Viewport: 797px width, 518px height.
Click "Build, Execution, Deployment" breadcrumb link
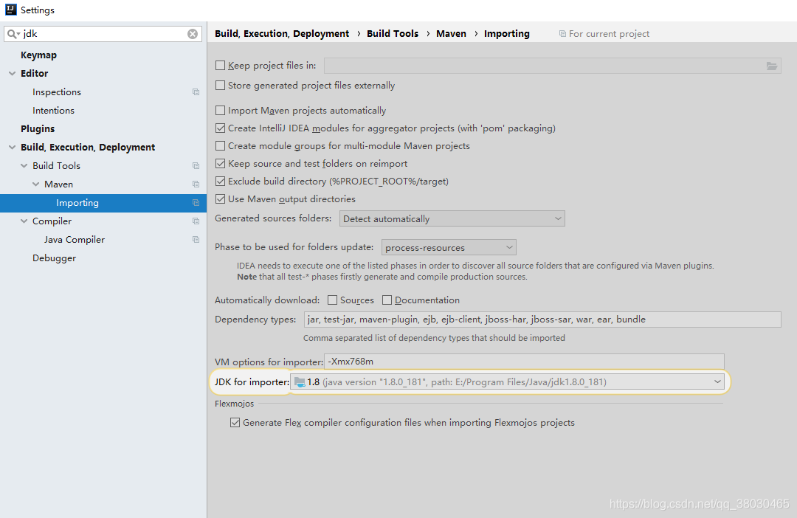click(280, 33)
